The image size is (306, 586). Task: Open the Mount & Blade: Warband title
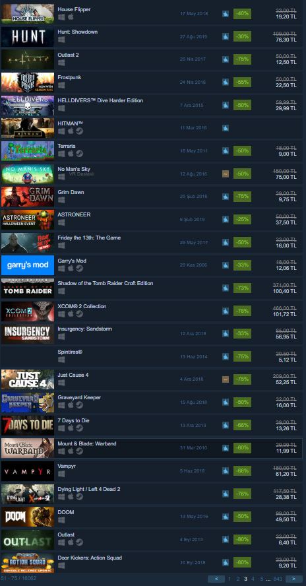[x=86, y=443]
